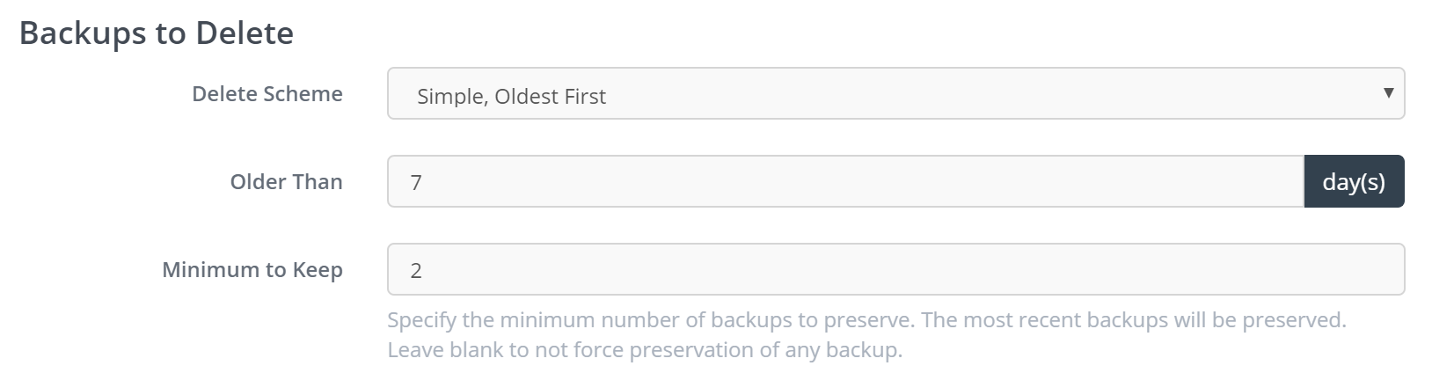Click the arrow on the Delete Scheme select

1388,92
